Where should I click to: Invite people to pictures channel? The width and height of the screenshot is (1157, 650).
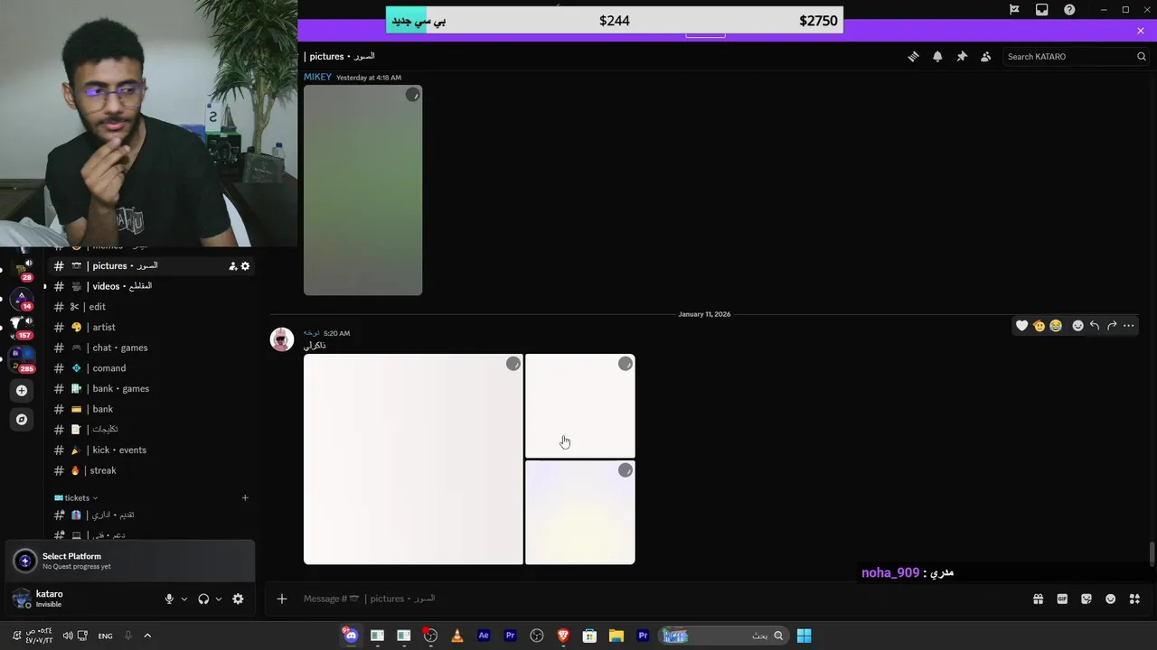point(232,266)
